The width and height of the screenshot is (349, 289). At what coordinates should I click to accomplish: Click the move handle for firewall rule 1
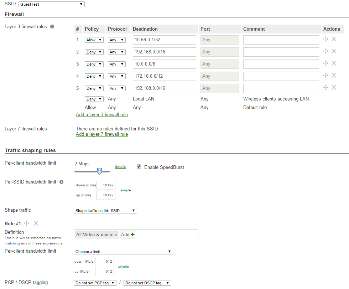tap(325, 39)
